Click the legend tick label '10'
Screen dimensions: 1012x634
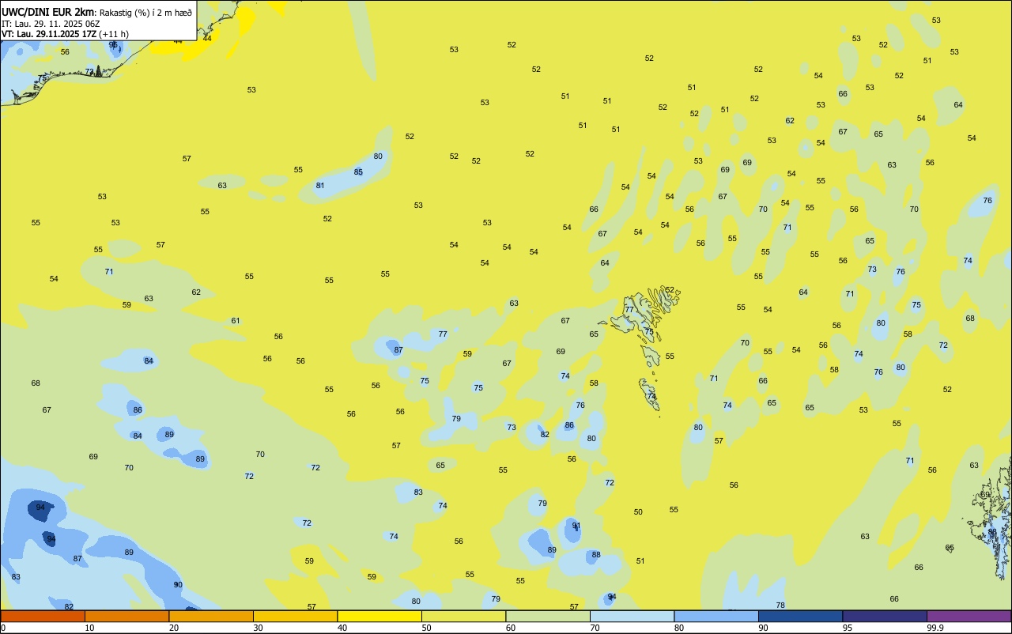click(90, 628)
